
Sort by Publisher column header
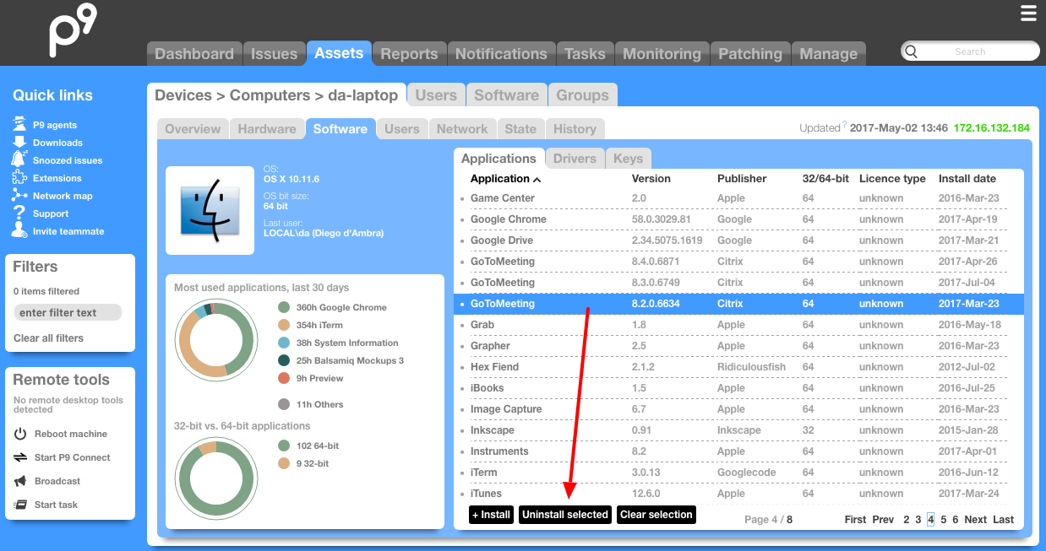[x=742, y=179]
